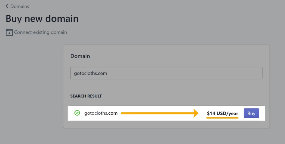Click the bold .com extension in result
This screenshot has height=144, width=285.
coord(112,113)
